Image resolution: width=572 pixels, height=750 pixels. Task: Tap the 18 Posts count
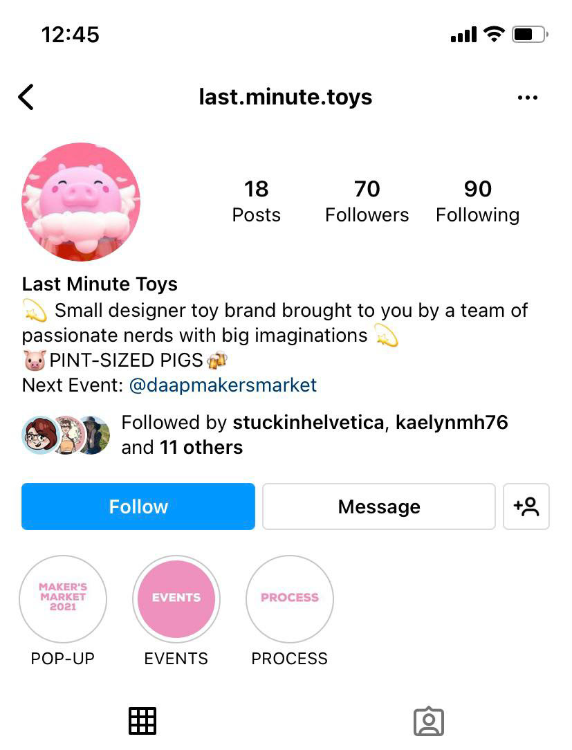[x=257, y=201]
